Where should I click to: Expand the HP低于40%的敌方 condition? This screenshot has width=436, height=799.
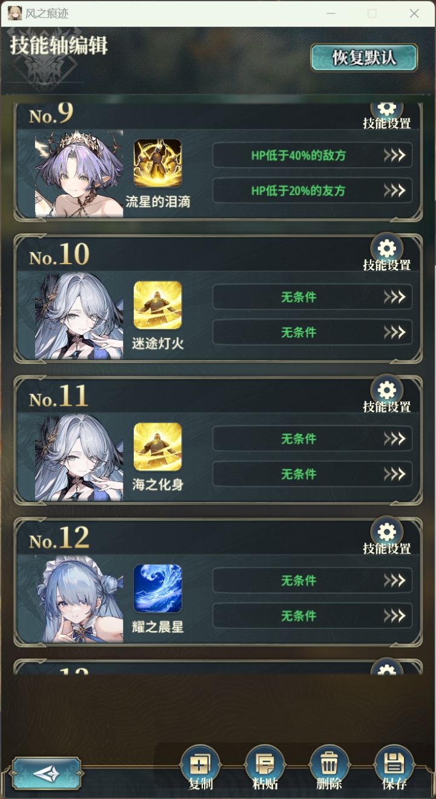click(x=312, y=155)
